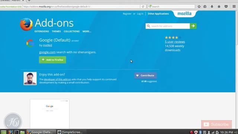Open the mozilla tab logo

pos(184,13)
